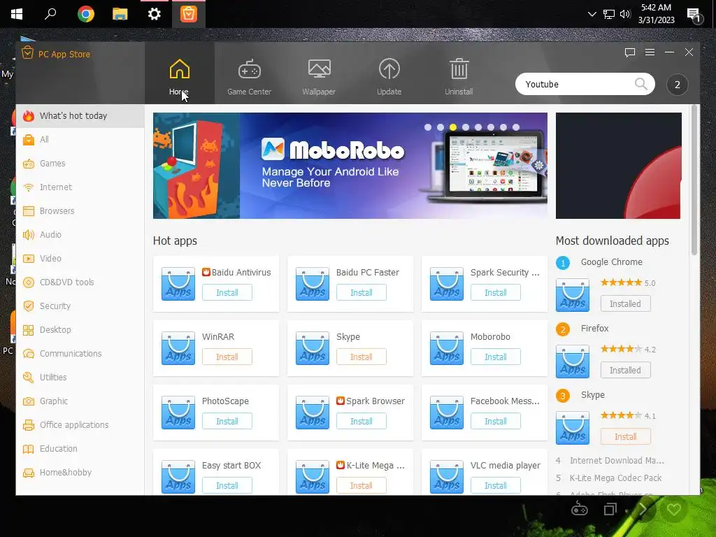
Task: Open the CD&DVD tools category
Action: [x=80, y=282]
